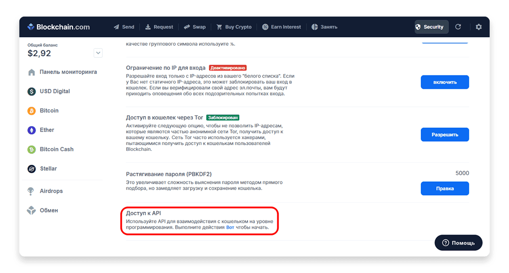This screenshot has height=273, width=509.
Task: Click the Заблокирован status badge
Action: point(223,118)
